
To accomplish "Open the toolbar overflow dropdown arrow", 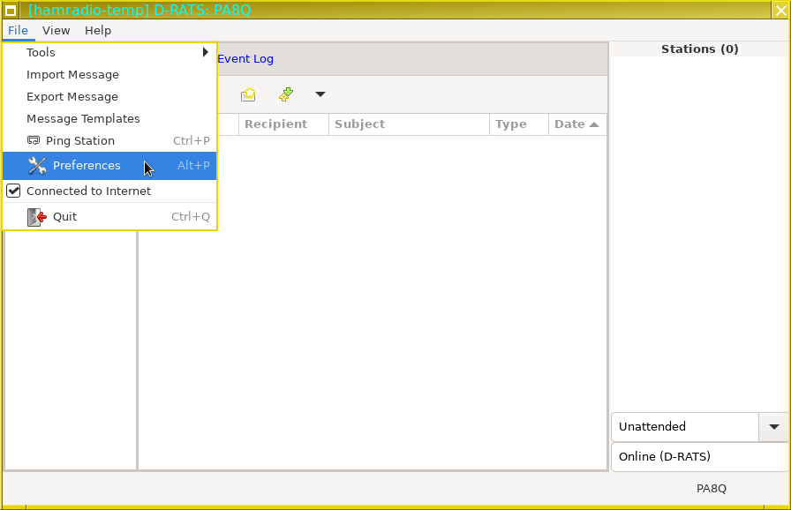I will pos(320,94).
